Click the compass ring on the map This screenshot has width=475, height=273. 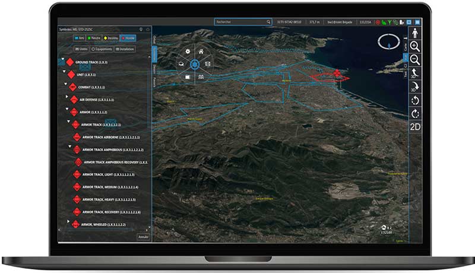point(388,43)
